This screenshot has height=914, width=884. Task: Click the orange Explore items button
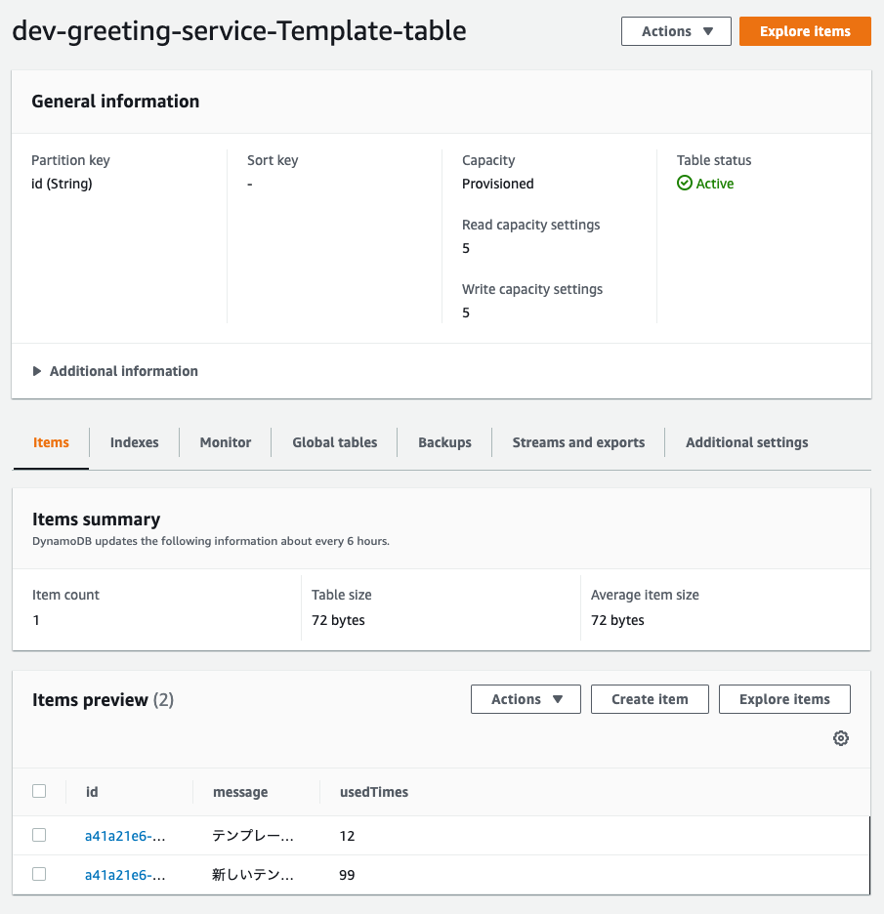click(805, 30)
